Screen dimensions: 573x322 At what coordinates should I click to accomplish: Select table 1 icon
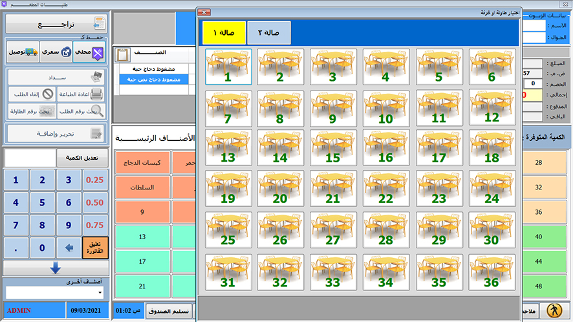point(228,67)
